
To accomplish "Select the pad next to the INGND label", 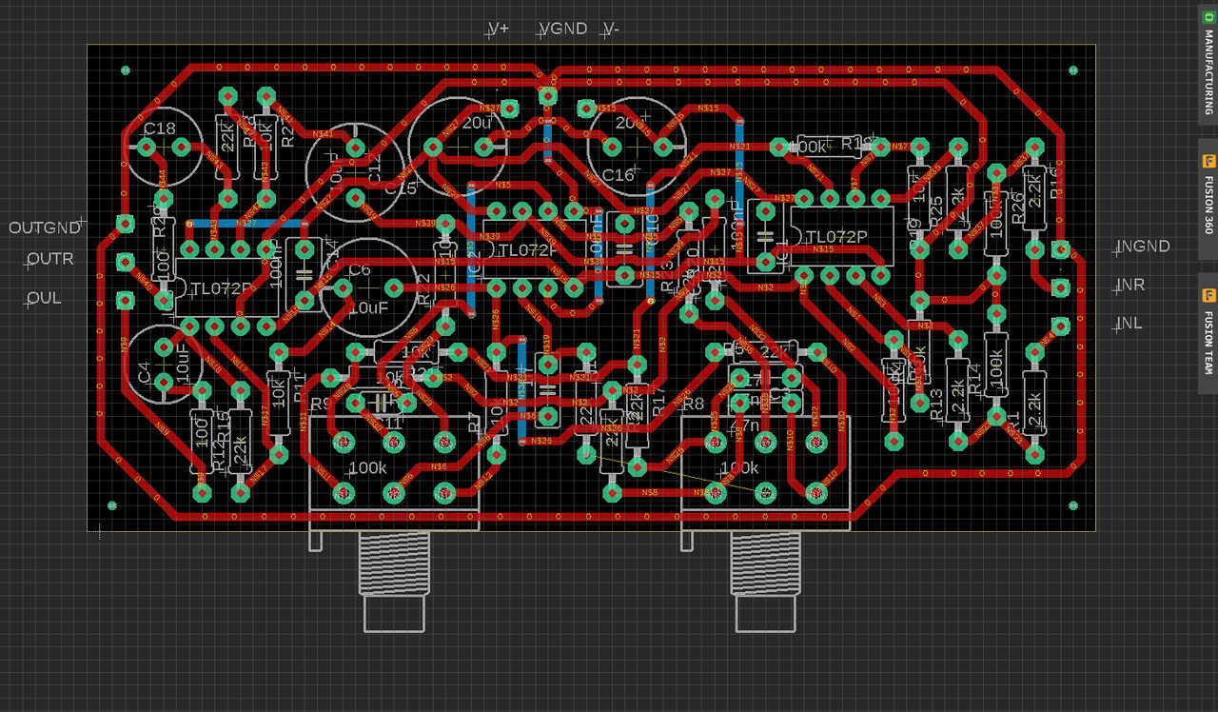I will coord(1061,250).
